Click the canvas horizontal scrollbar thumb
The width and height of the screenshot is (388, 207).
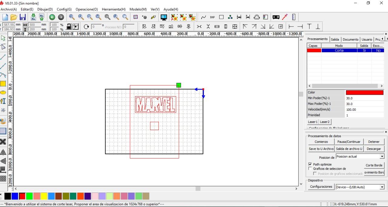coord(198,189)
